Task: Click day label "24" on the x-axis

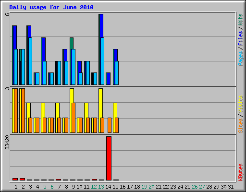Action: [x=180, y=187]
